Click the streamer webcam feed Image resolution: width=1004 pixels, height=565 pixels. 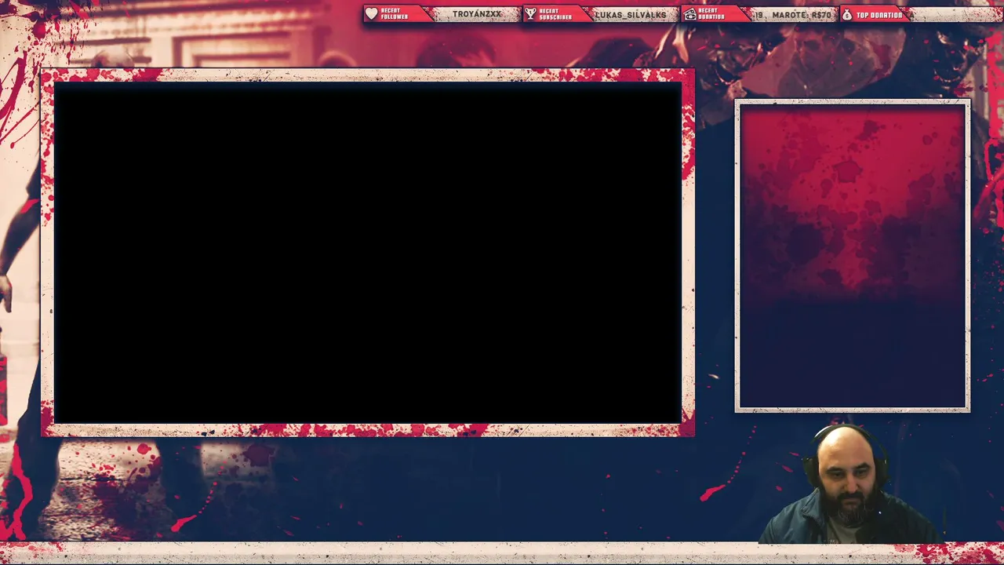click(849, 484)
